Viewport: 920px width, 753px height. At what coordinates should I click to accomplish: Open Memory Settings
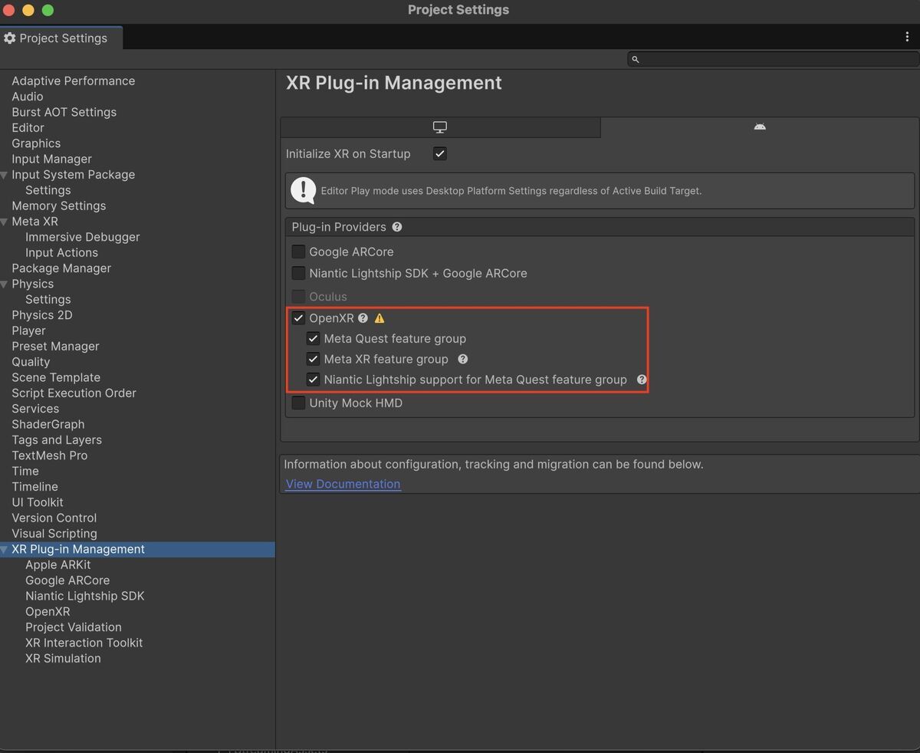click(x=59, y=206)
